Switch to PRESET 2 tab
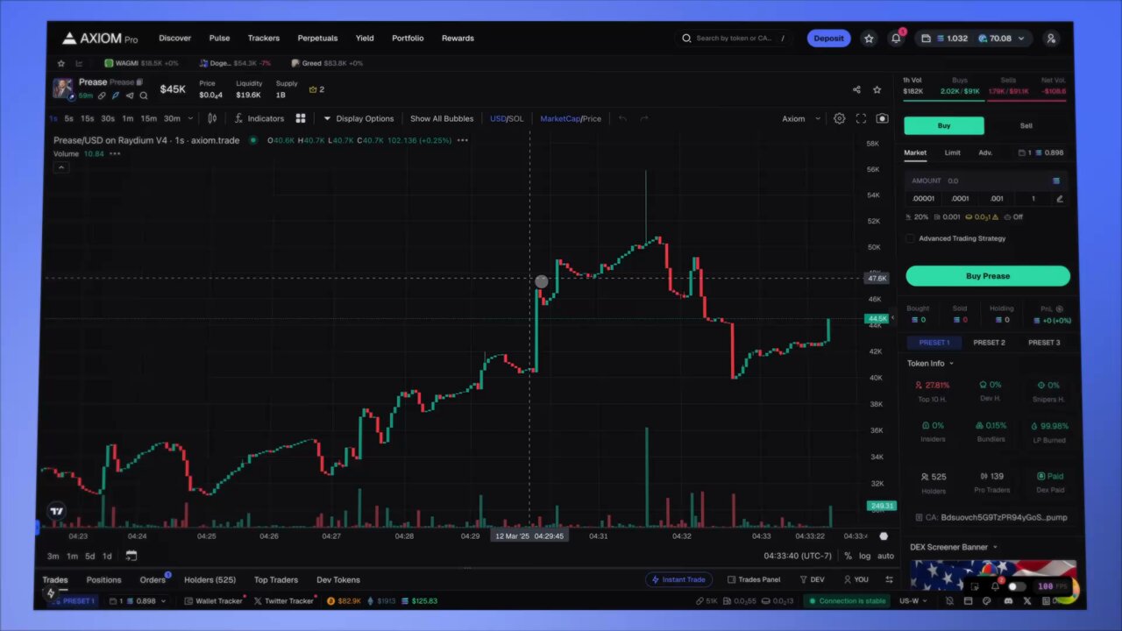Screen dimensions: 1122x631 click(989, 343)
